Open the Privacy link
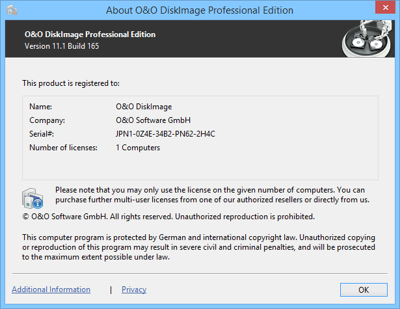Image resolution: width=400 pixels, height=309 pixels. coord(134,289)
